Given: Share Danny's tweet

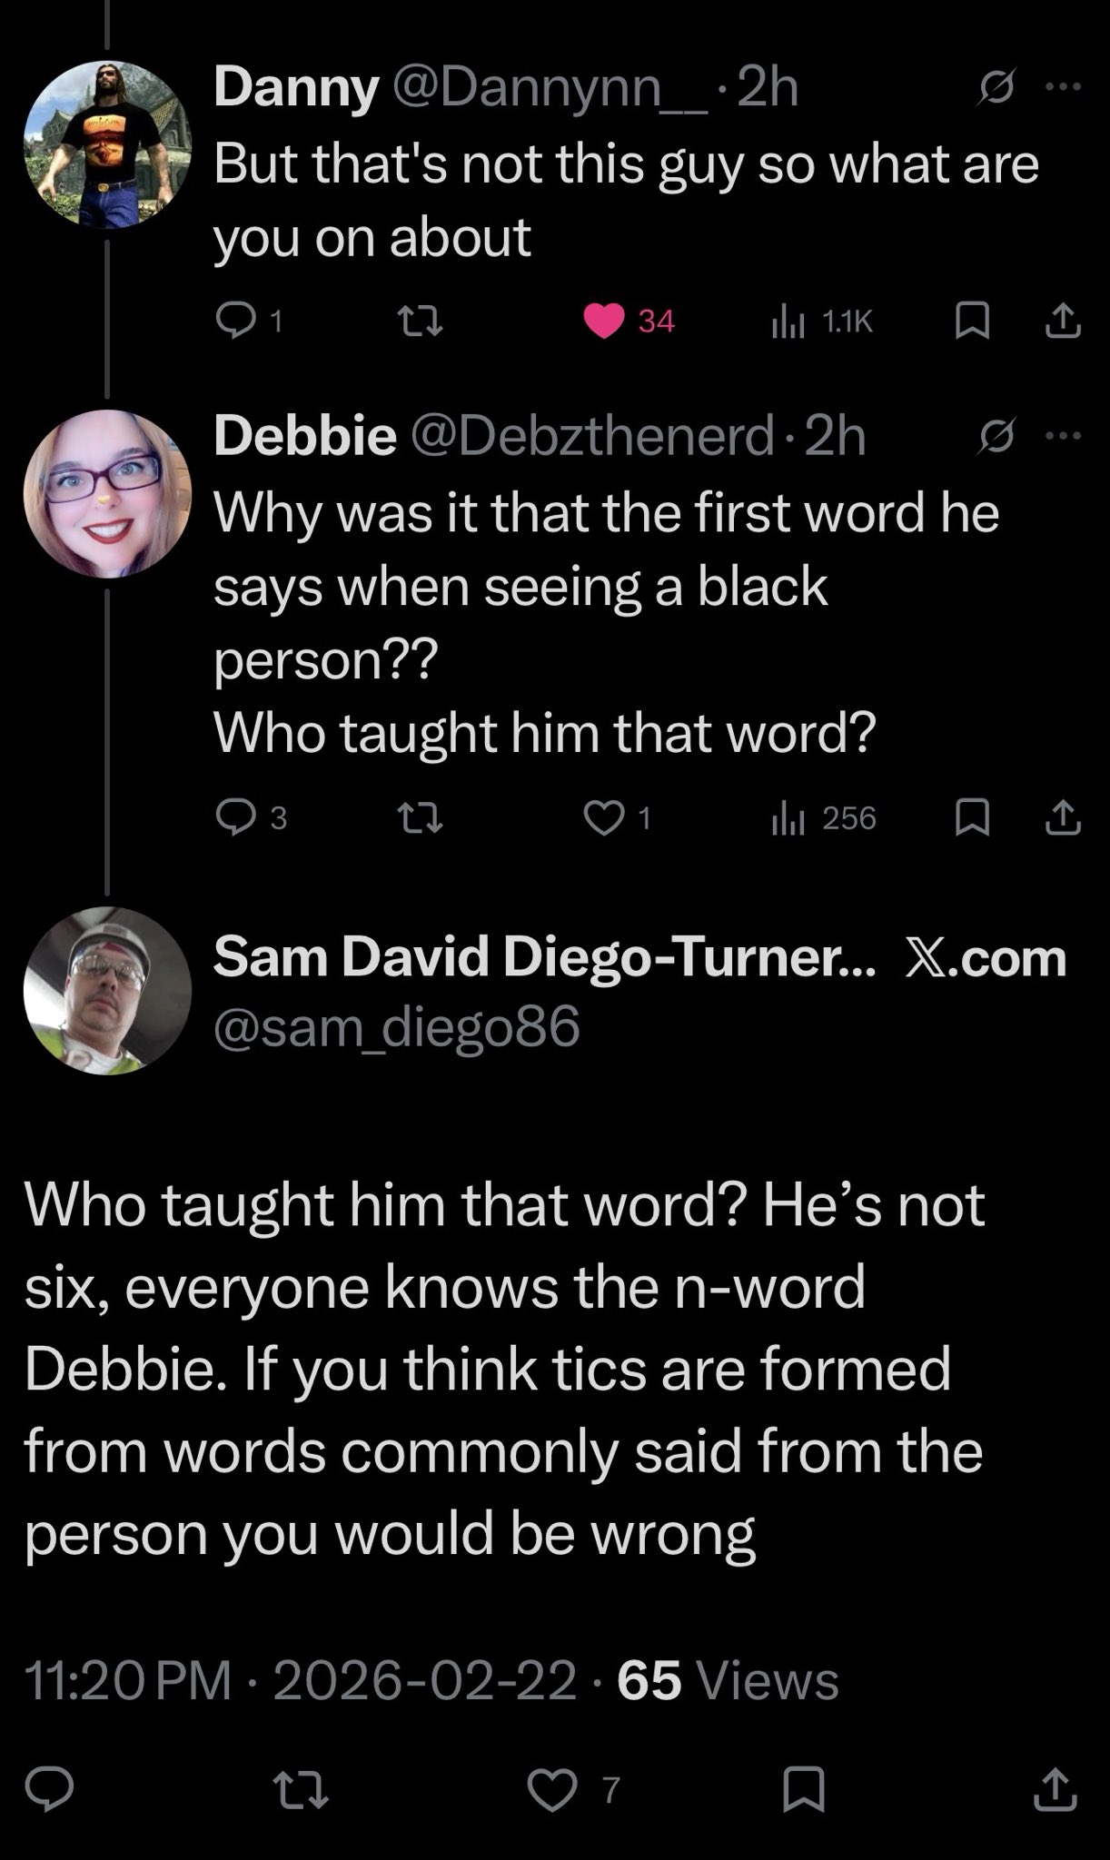Looking at the screenshot, I should [1064, 321].
